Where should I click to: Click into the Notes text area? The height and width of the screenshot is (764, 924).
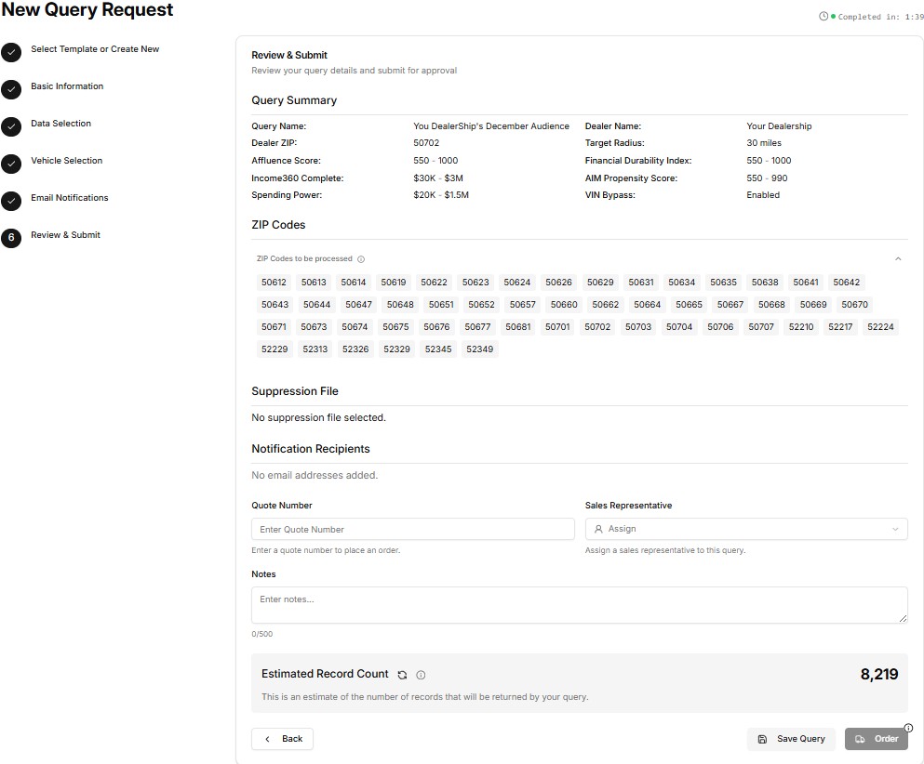coord(579,604)
